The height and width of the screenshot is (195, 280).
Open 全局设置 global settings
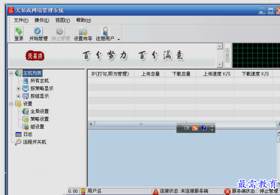40,111
